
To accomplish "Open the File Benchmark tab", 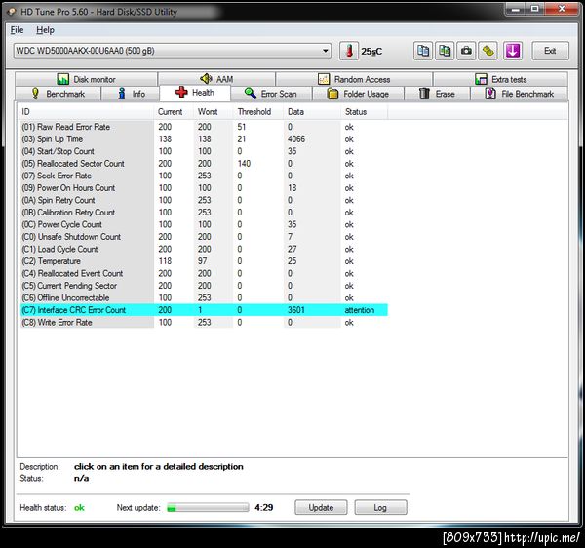I will tap(520, 94).
